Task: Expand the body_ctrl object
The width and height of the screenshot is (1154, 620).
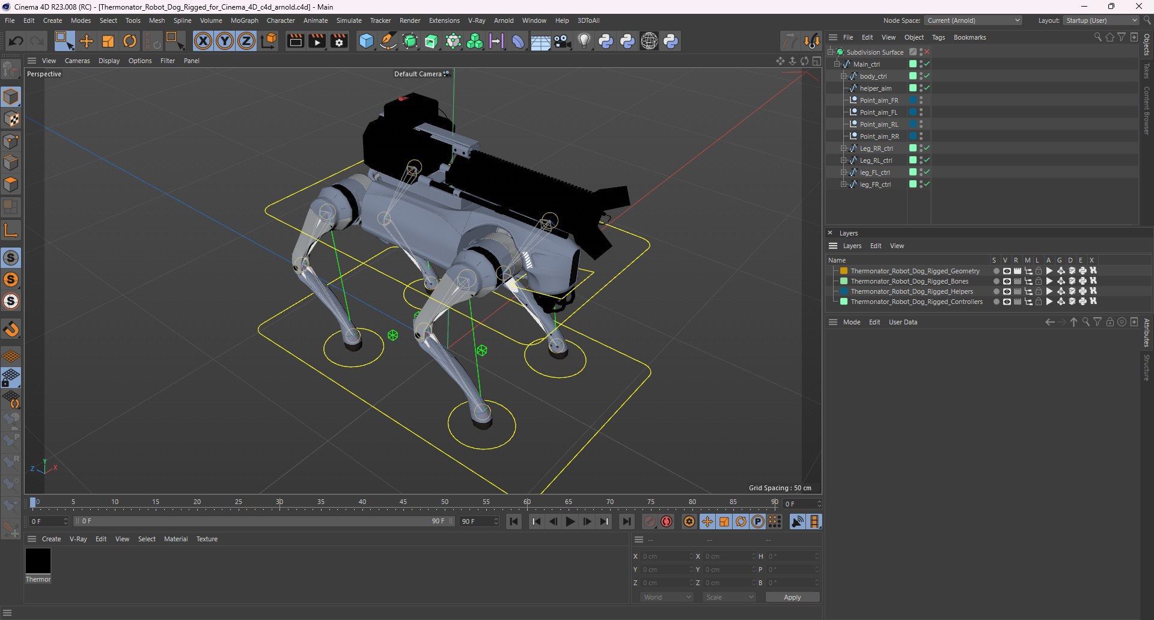Action: coord(844,76)
